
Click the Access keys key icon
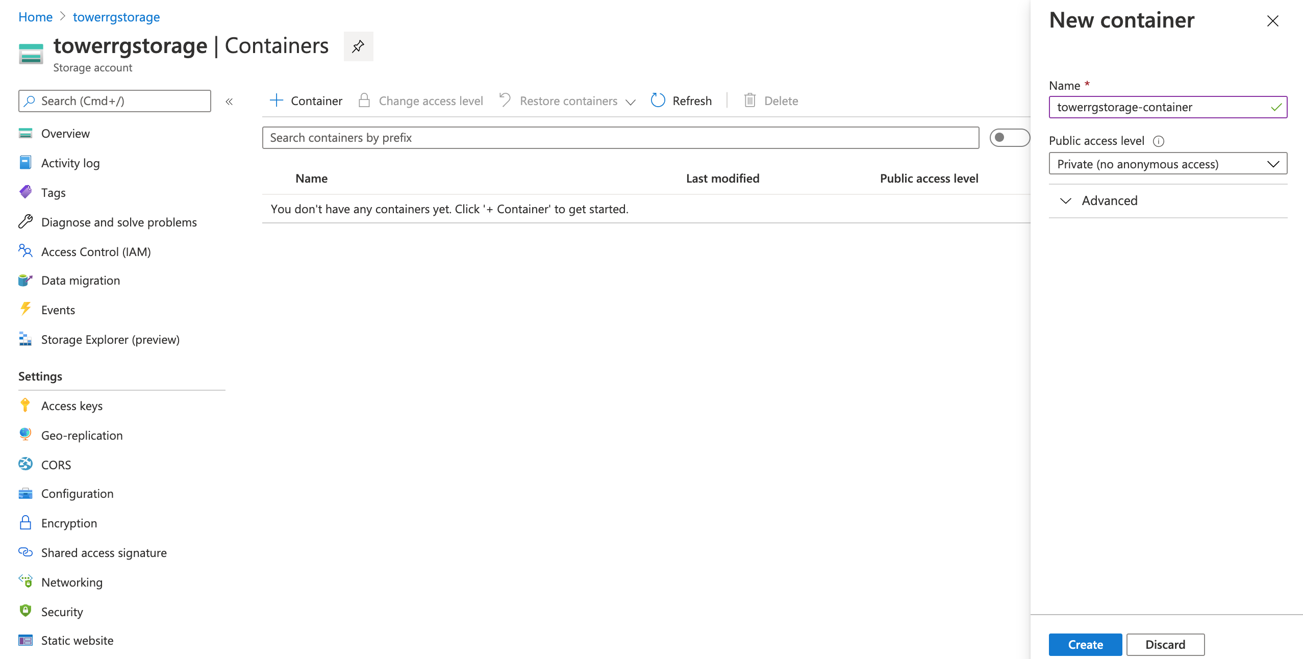pyautogui.click(x=25, y=405)
